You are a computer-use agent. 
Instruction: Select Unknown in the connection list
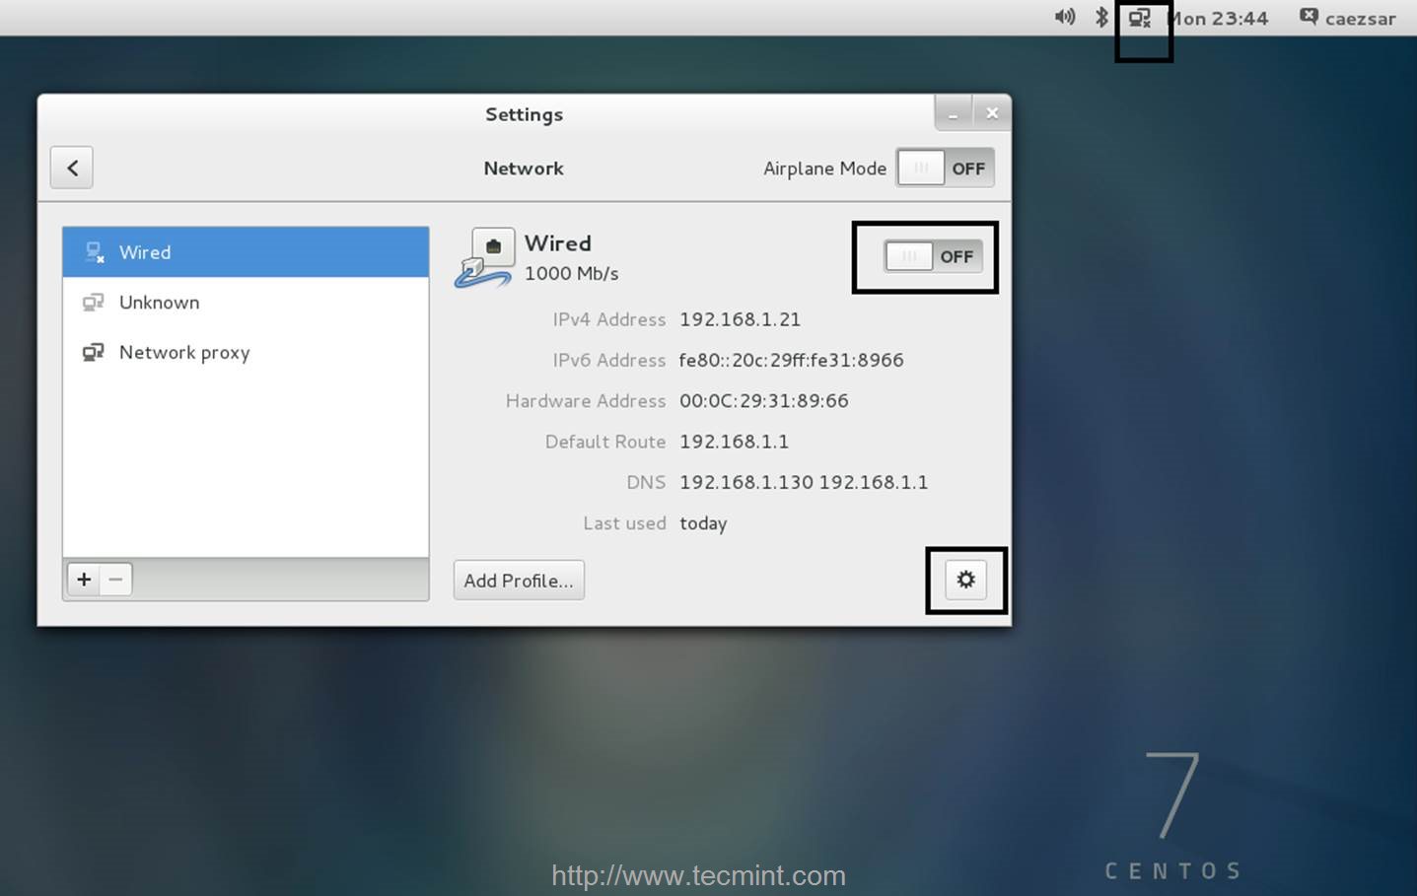click(x=246, y=303)
